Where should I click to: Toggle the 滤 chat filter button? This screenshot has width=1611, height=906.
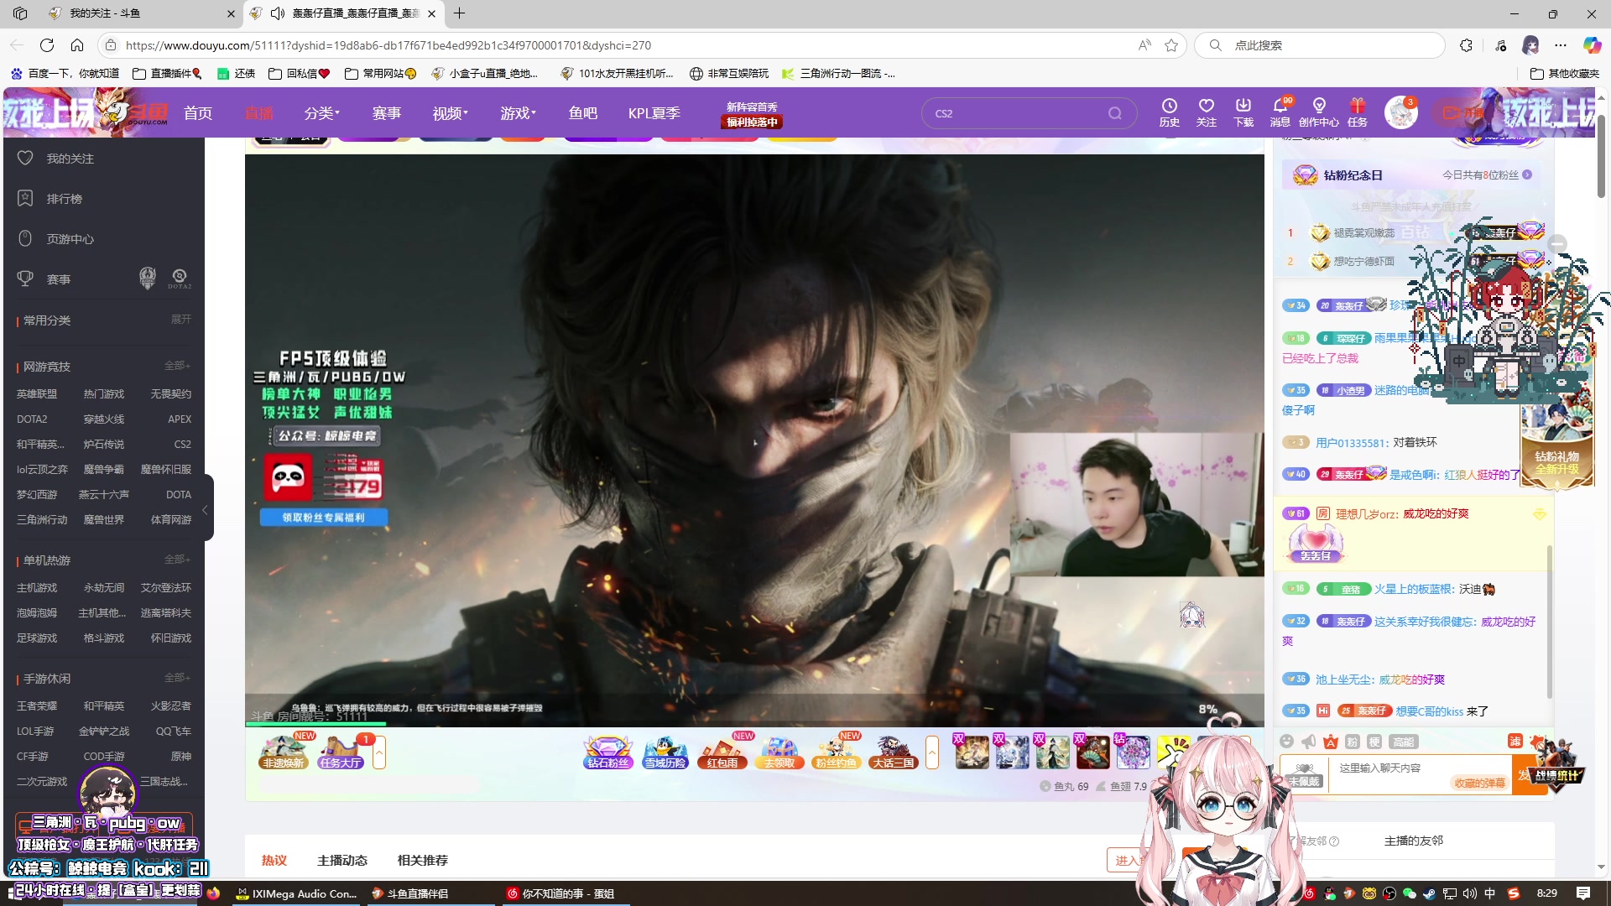point(1515,741)
